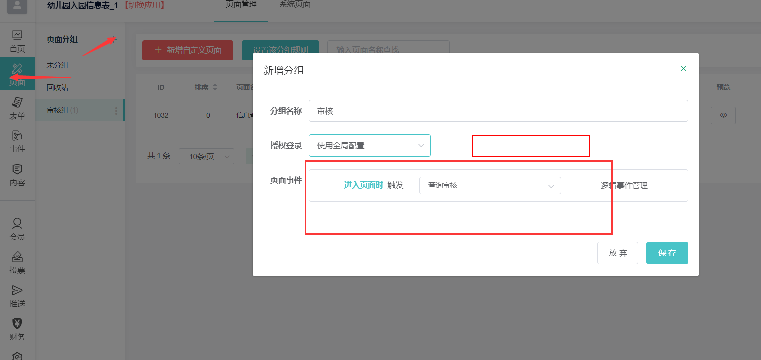This screenshot has width=761, height=360.
Task: Click the 预览 column header
Action: click(x=723, y=87)
